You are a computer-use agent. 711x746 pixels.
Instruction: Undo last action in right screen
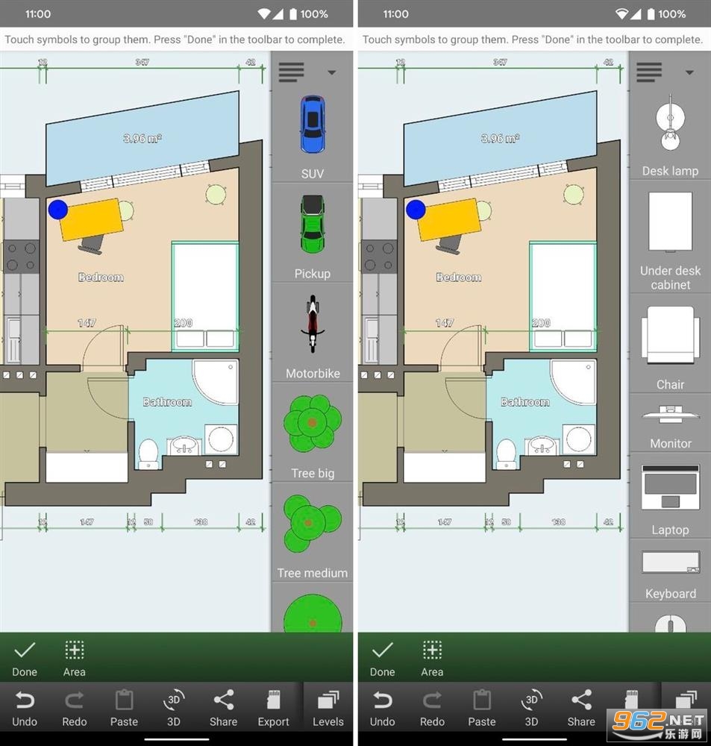[x=383, y=709]
